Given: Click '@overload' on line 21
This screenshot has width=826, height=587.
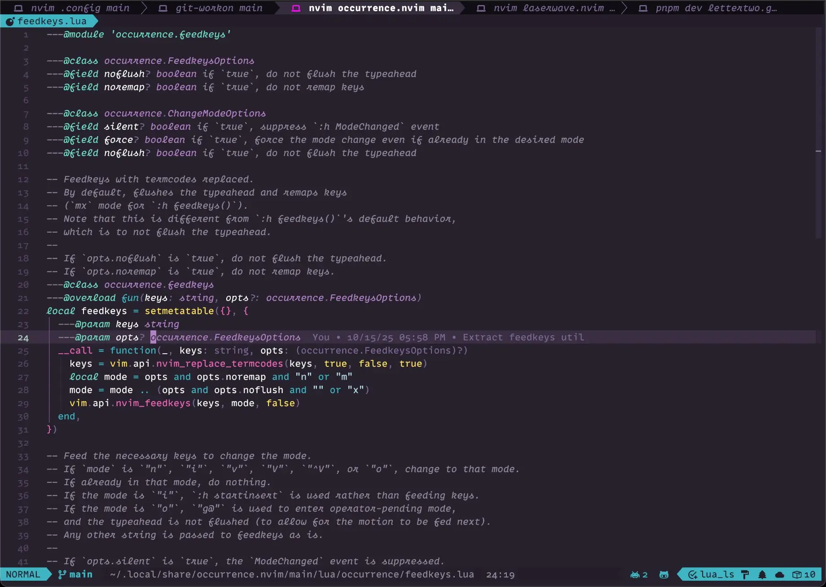Looking at the screenshot, I should point(89,298).
